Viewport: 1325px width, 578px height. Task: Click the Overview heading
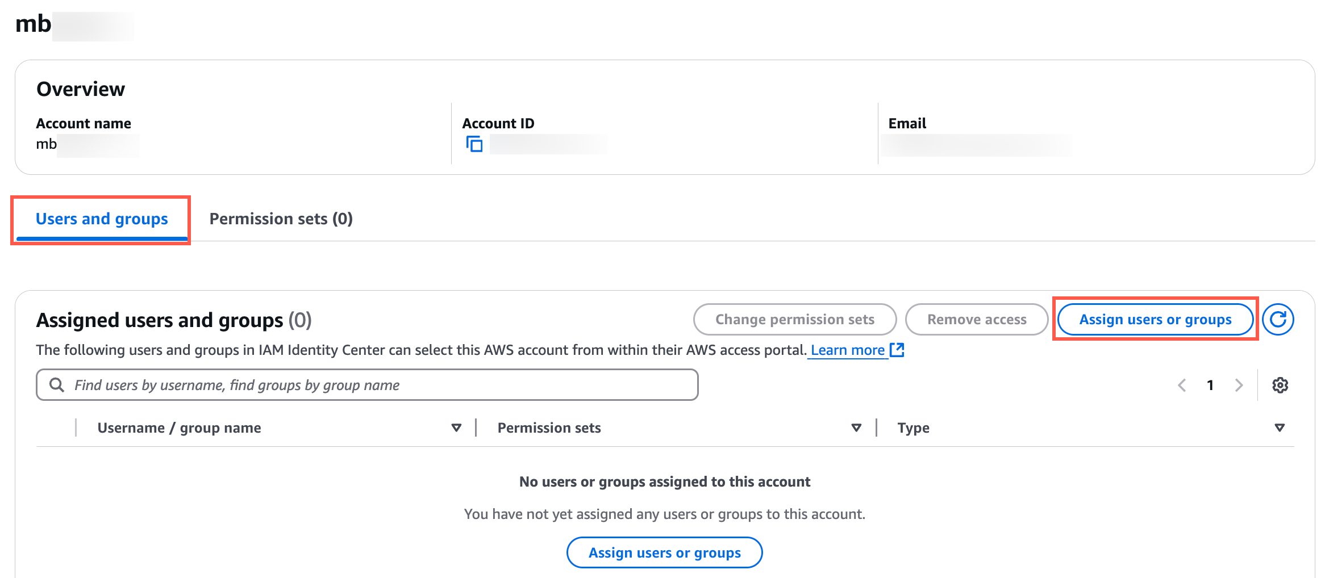pos(81,89)
